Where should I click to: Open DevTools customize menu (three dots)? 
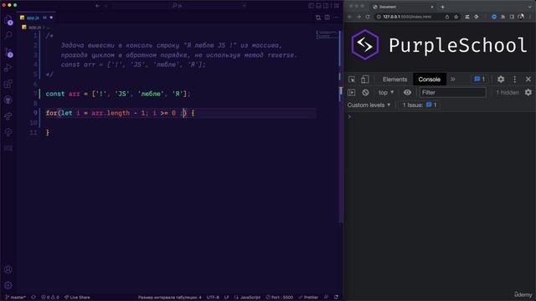point(515,79)
